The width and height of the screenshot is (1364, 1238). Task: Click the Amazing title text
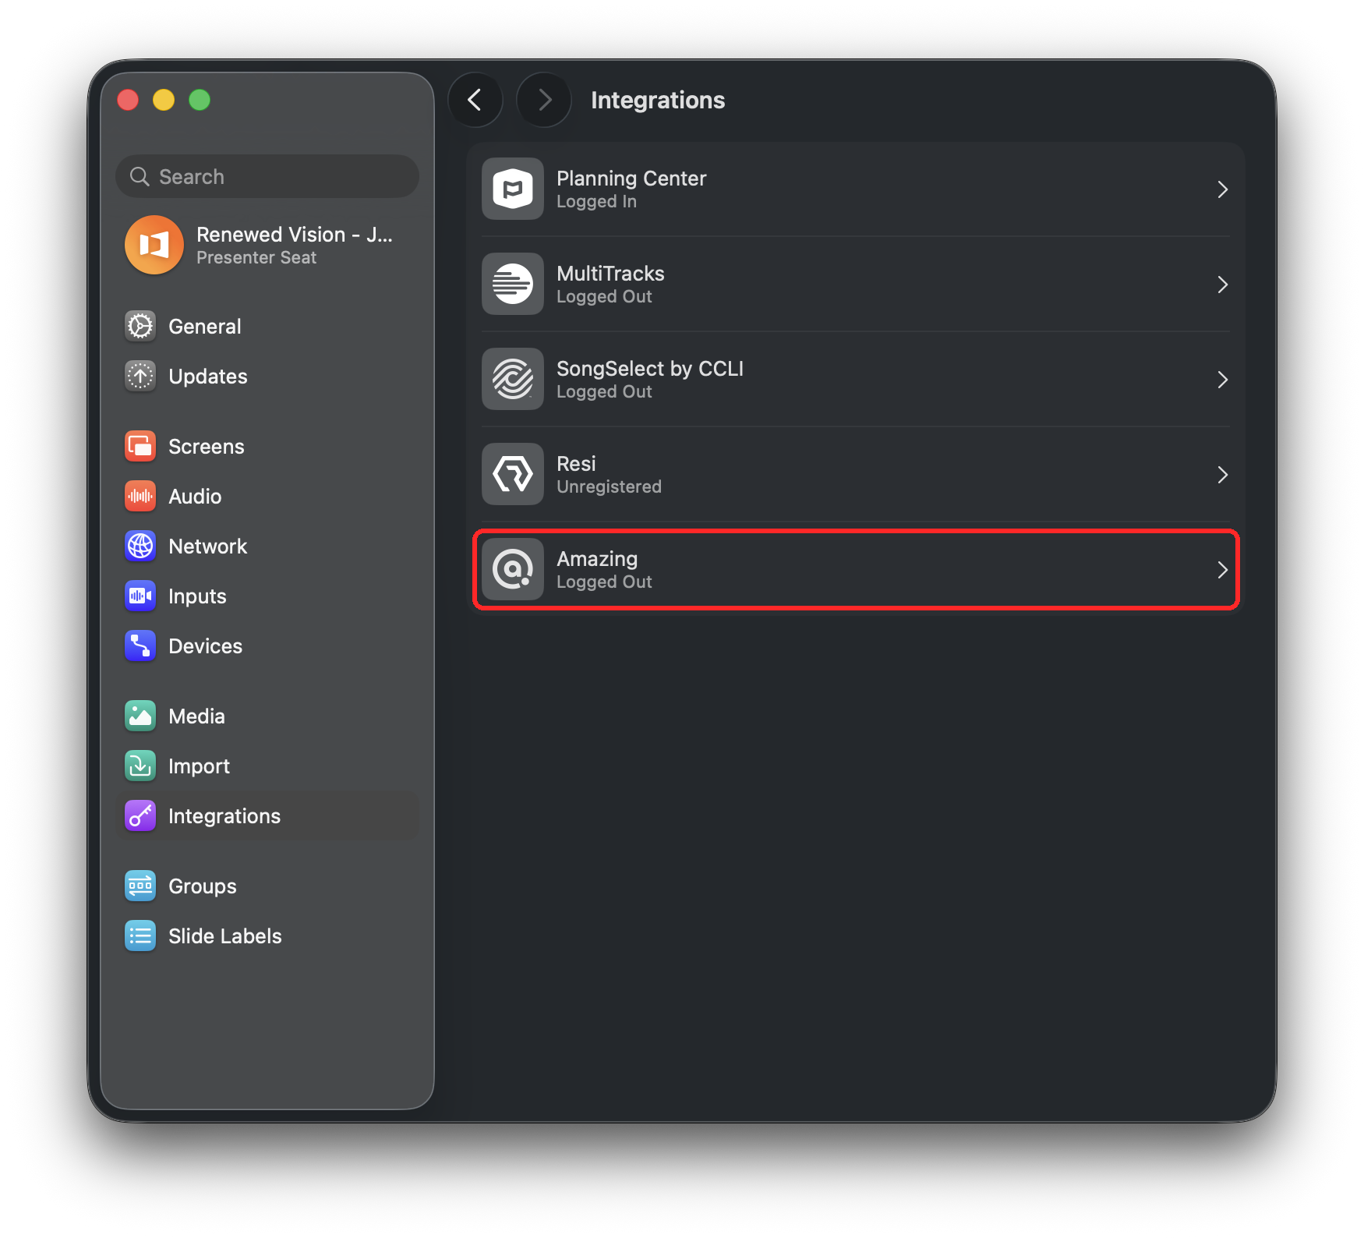pos(597,558)
